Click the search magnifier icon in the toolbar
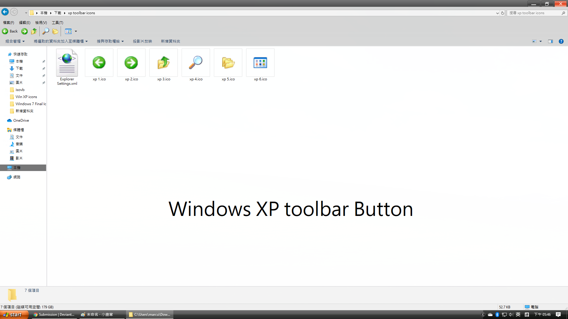Image resolution: width=568 pixels, height=319 pixels. [46, 31]
